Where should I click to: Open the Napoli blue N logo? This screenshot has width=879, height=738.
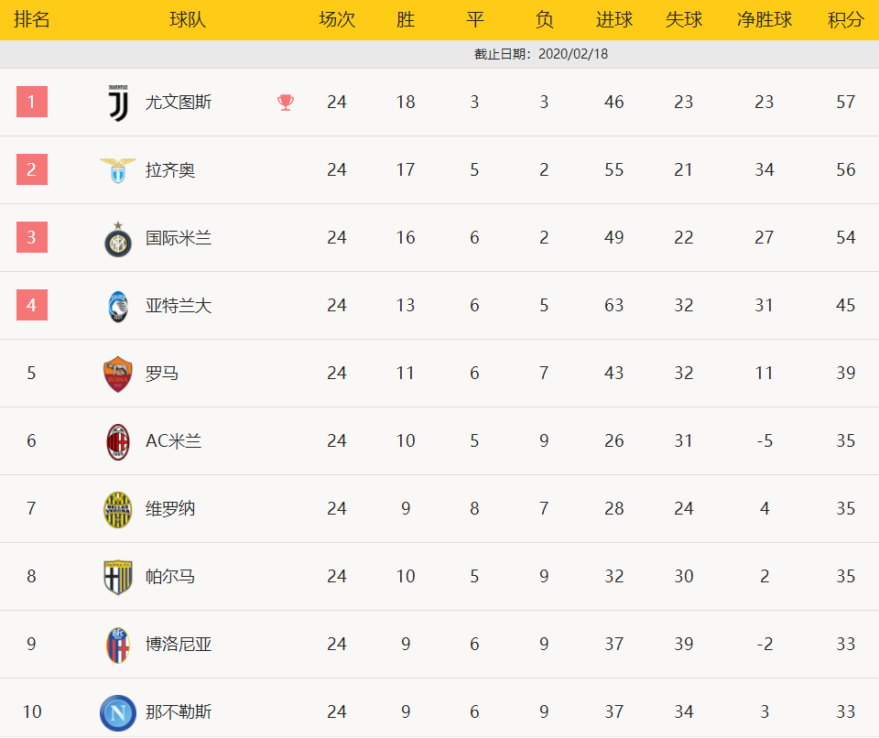pyautogui.click(x=118, y=712)
